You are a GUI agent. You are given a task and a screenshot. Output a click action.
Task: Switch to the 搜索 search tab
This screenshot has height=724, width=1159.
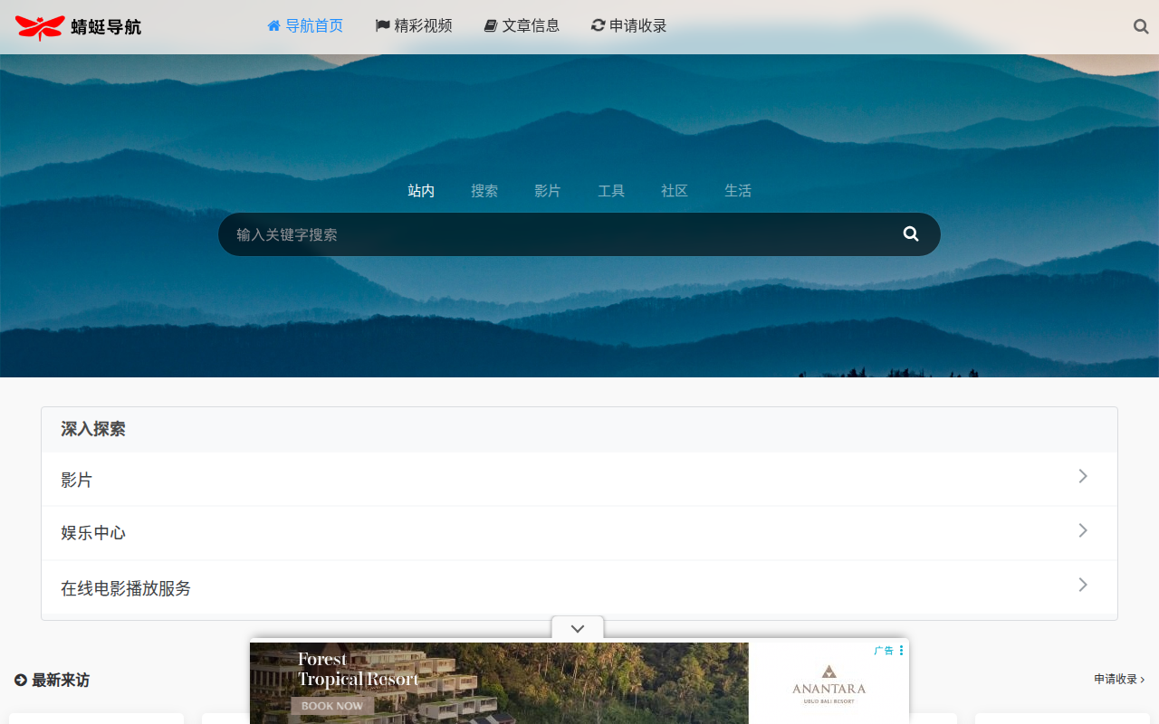pos(484,191)
